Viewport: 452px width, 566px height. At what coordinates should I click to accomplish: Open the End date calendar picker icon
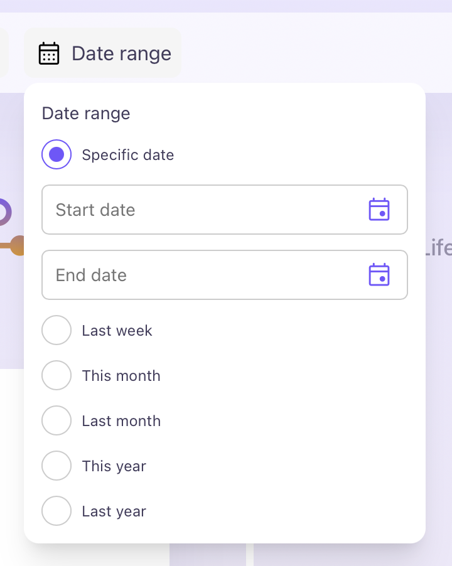tap(379, 275)
